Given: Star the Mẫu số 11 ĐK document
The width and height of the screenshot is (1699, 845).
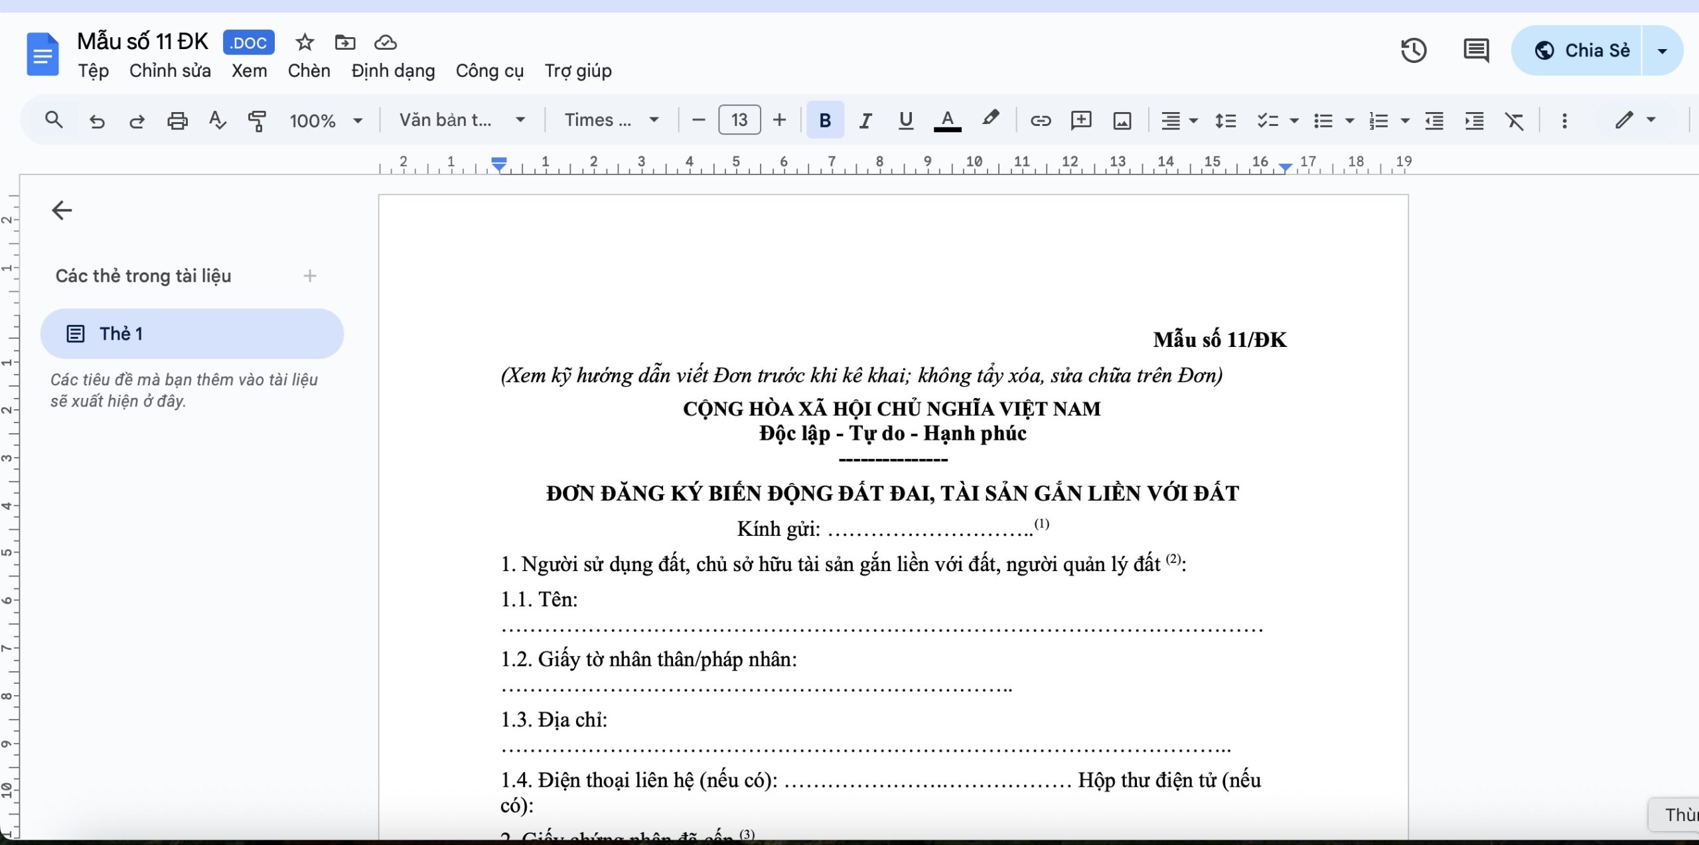Looking at the screenshot, I should point(305,43).
